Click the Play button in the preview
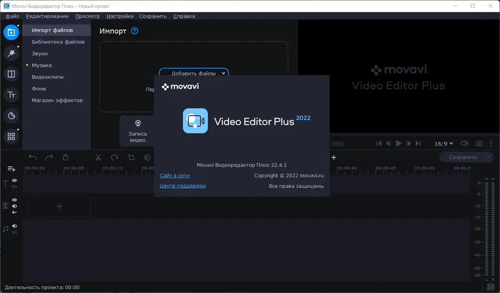The height and width of the screenshot is (293, 500). [x=399, y=143]
